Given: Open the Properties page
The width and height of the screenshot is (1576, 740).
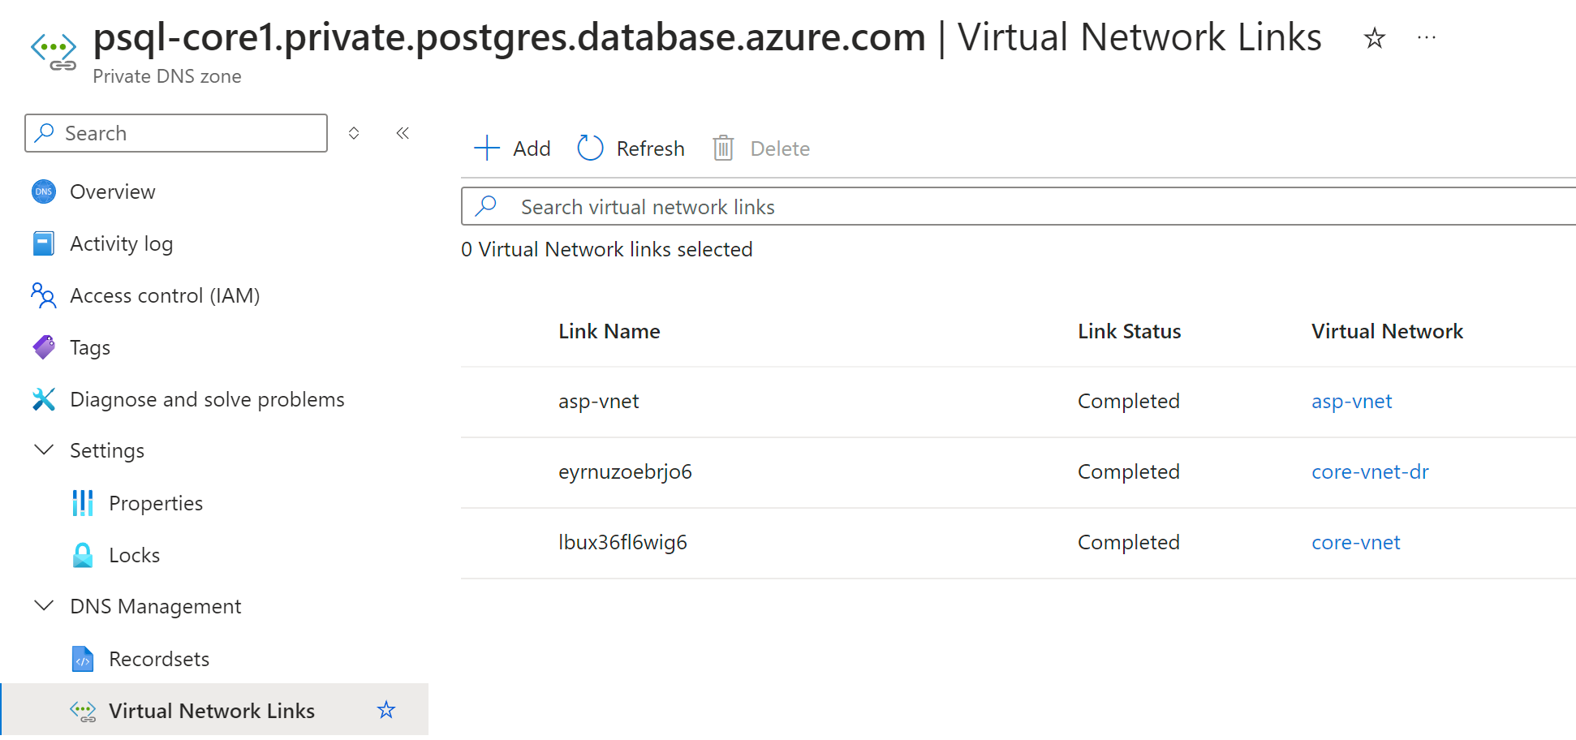Looking at the screenshot, I should (156, 503).
